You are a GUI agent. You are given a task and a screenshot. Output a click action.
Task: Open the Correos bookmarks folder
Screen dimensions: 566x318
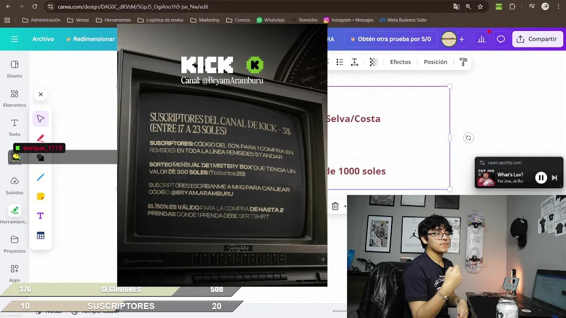238,20
